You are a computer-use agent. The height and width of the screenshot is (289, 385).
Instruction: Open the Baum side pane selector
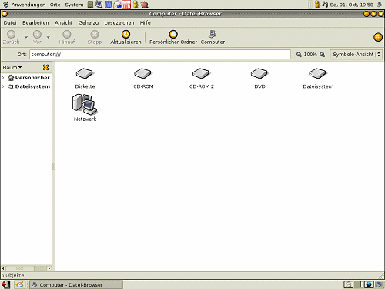click(x=12, y=68)
